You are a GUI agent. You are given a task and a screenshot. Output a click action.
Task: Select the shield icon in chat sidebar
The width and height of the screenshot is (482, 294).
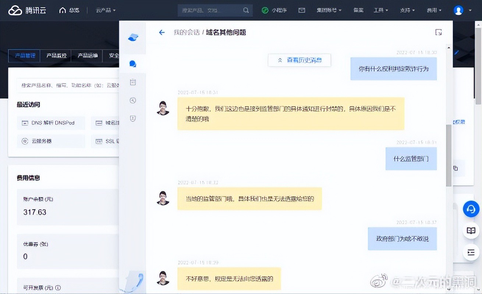point(132,118)
